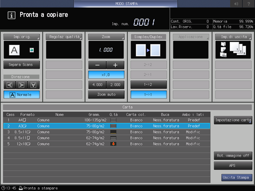255x191 pixels.
Task: Click 106-135g/m2 weight in tray 1
Action: 95,120
